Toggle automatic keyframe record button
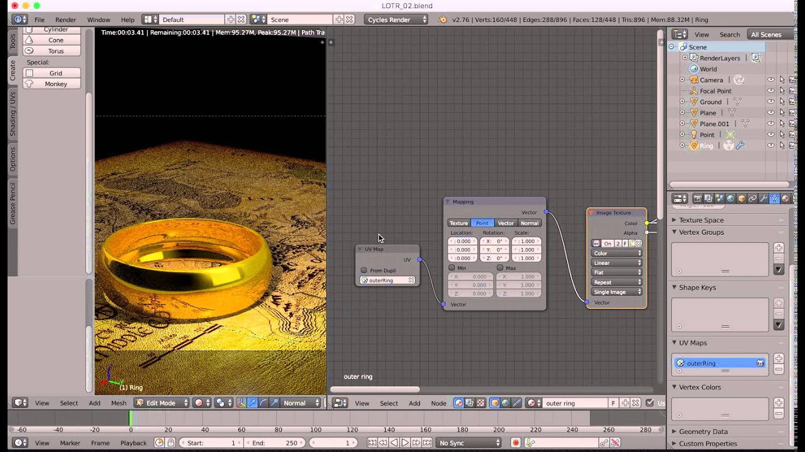805x452 pixels. pos(516,443)
